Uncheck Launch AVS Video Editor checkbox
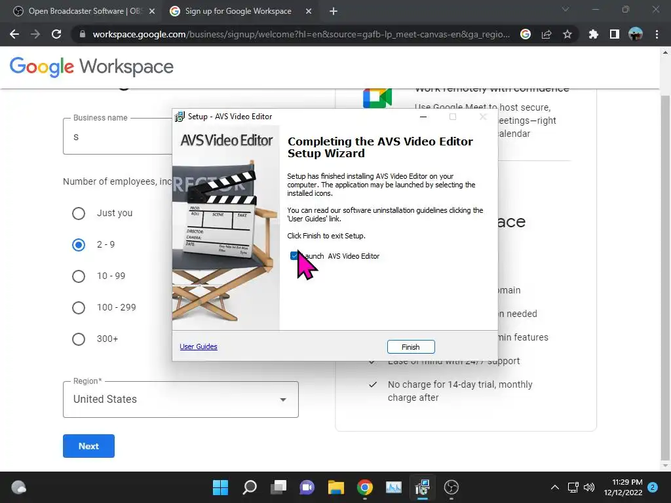 [x=294, y=256]
